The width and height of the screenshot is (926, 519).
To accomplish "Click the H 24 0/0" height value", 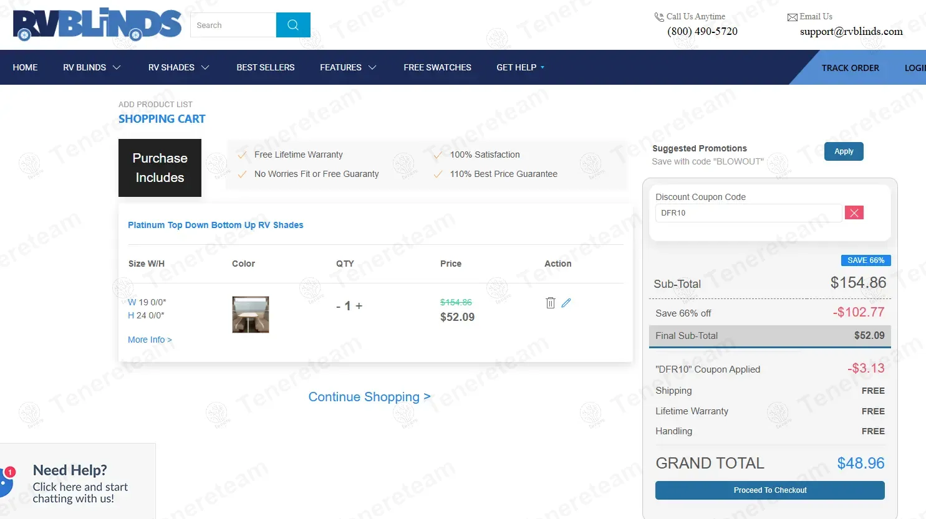I will click(x=146, y=315).
